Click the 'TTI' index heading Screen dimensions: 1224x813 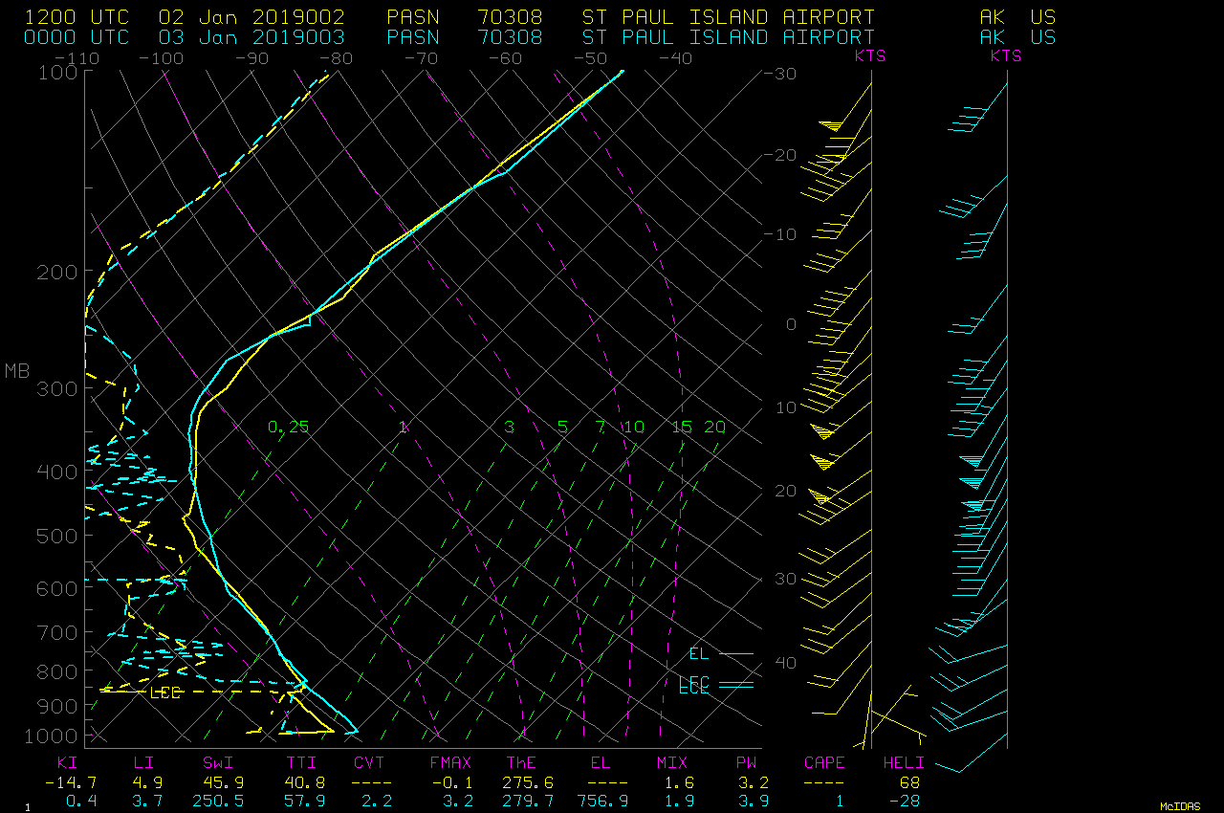pyautogui.click(x=303, y=762)
